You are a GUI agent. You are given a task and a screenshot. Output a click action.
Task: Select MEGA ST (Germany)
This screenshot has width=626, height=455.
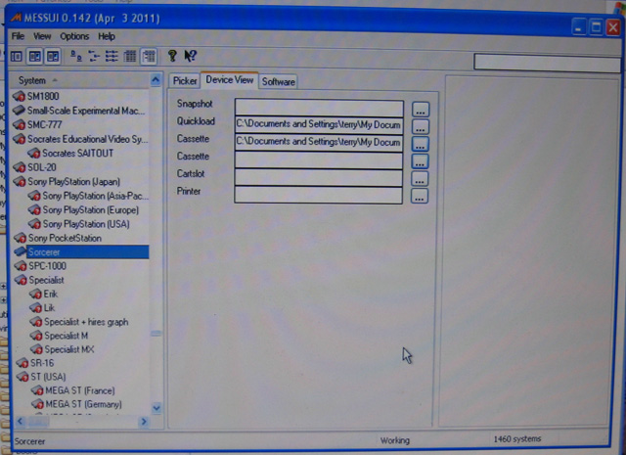pos(84,404)
